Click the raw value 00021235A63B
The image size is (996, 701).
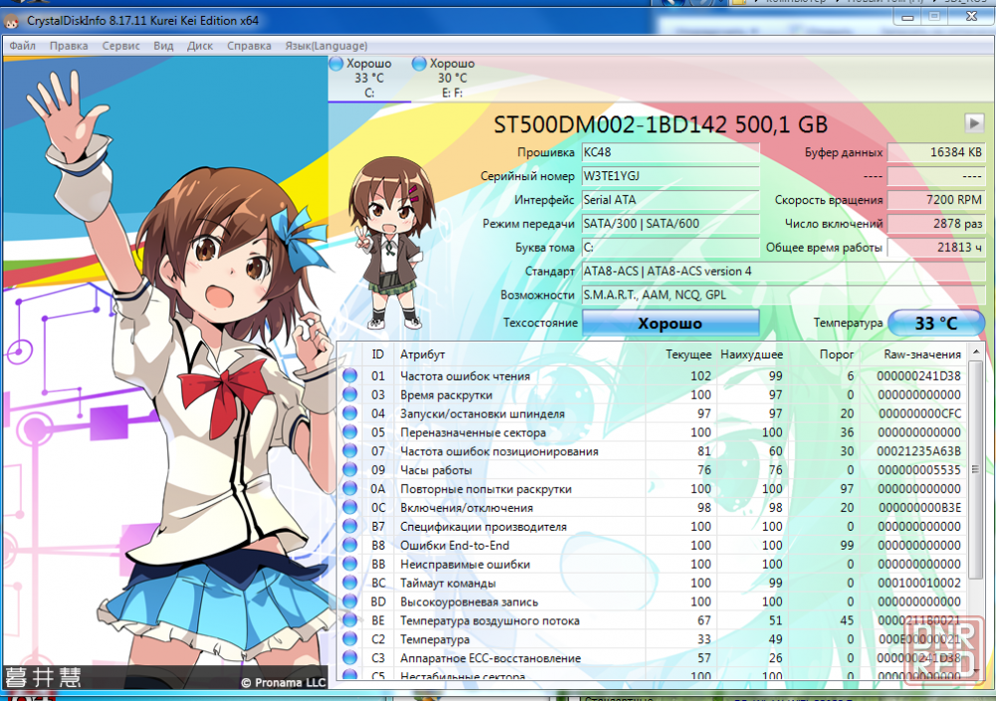tap(918, 451)
